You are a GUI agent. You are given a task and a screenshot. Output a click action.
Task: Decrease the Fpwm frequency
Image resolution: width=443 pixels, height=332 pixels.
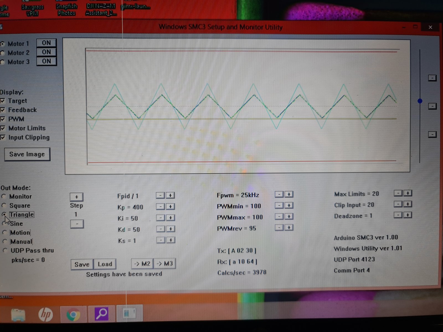(279, 194)
